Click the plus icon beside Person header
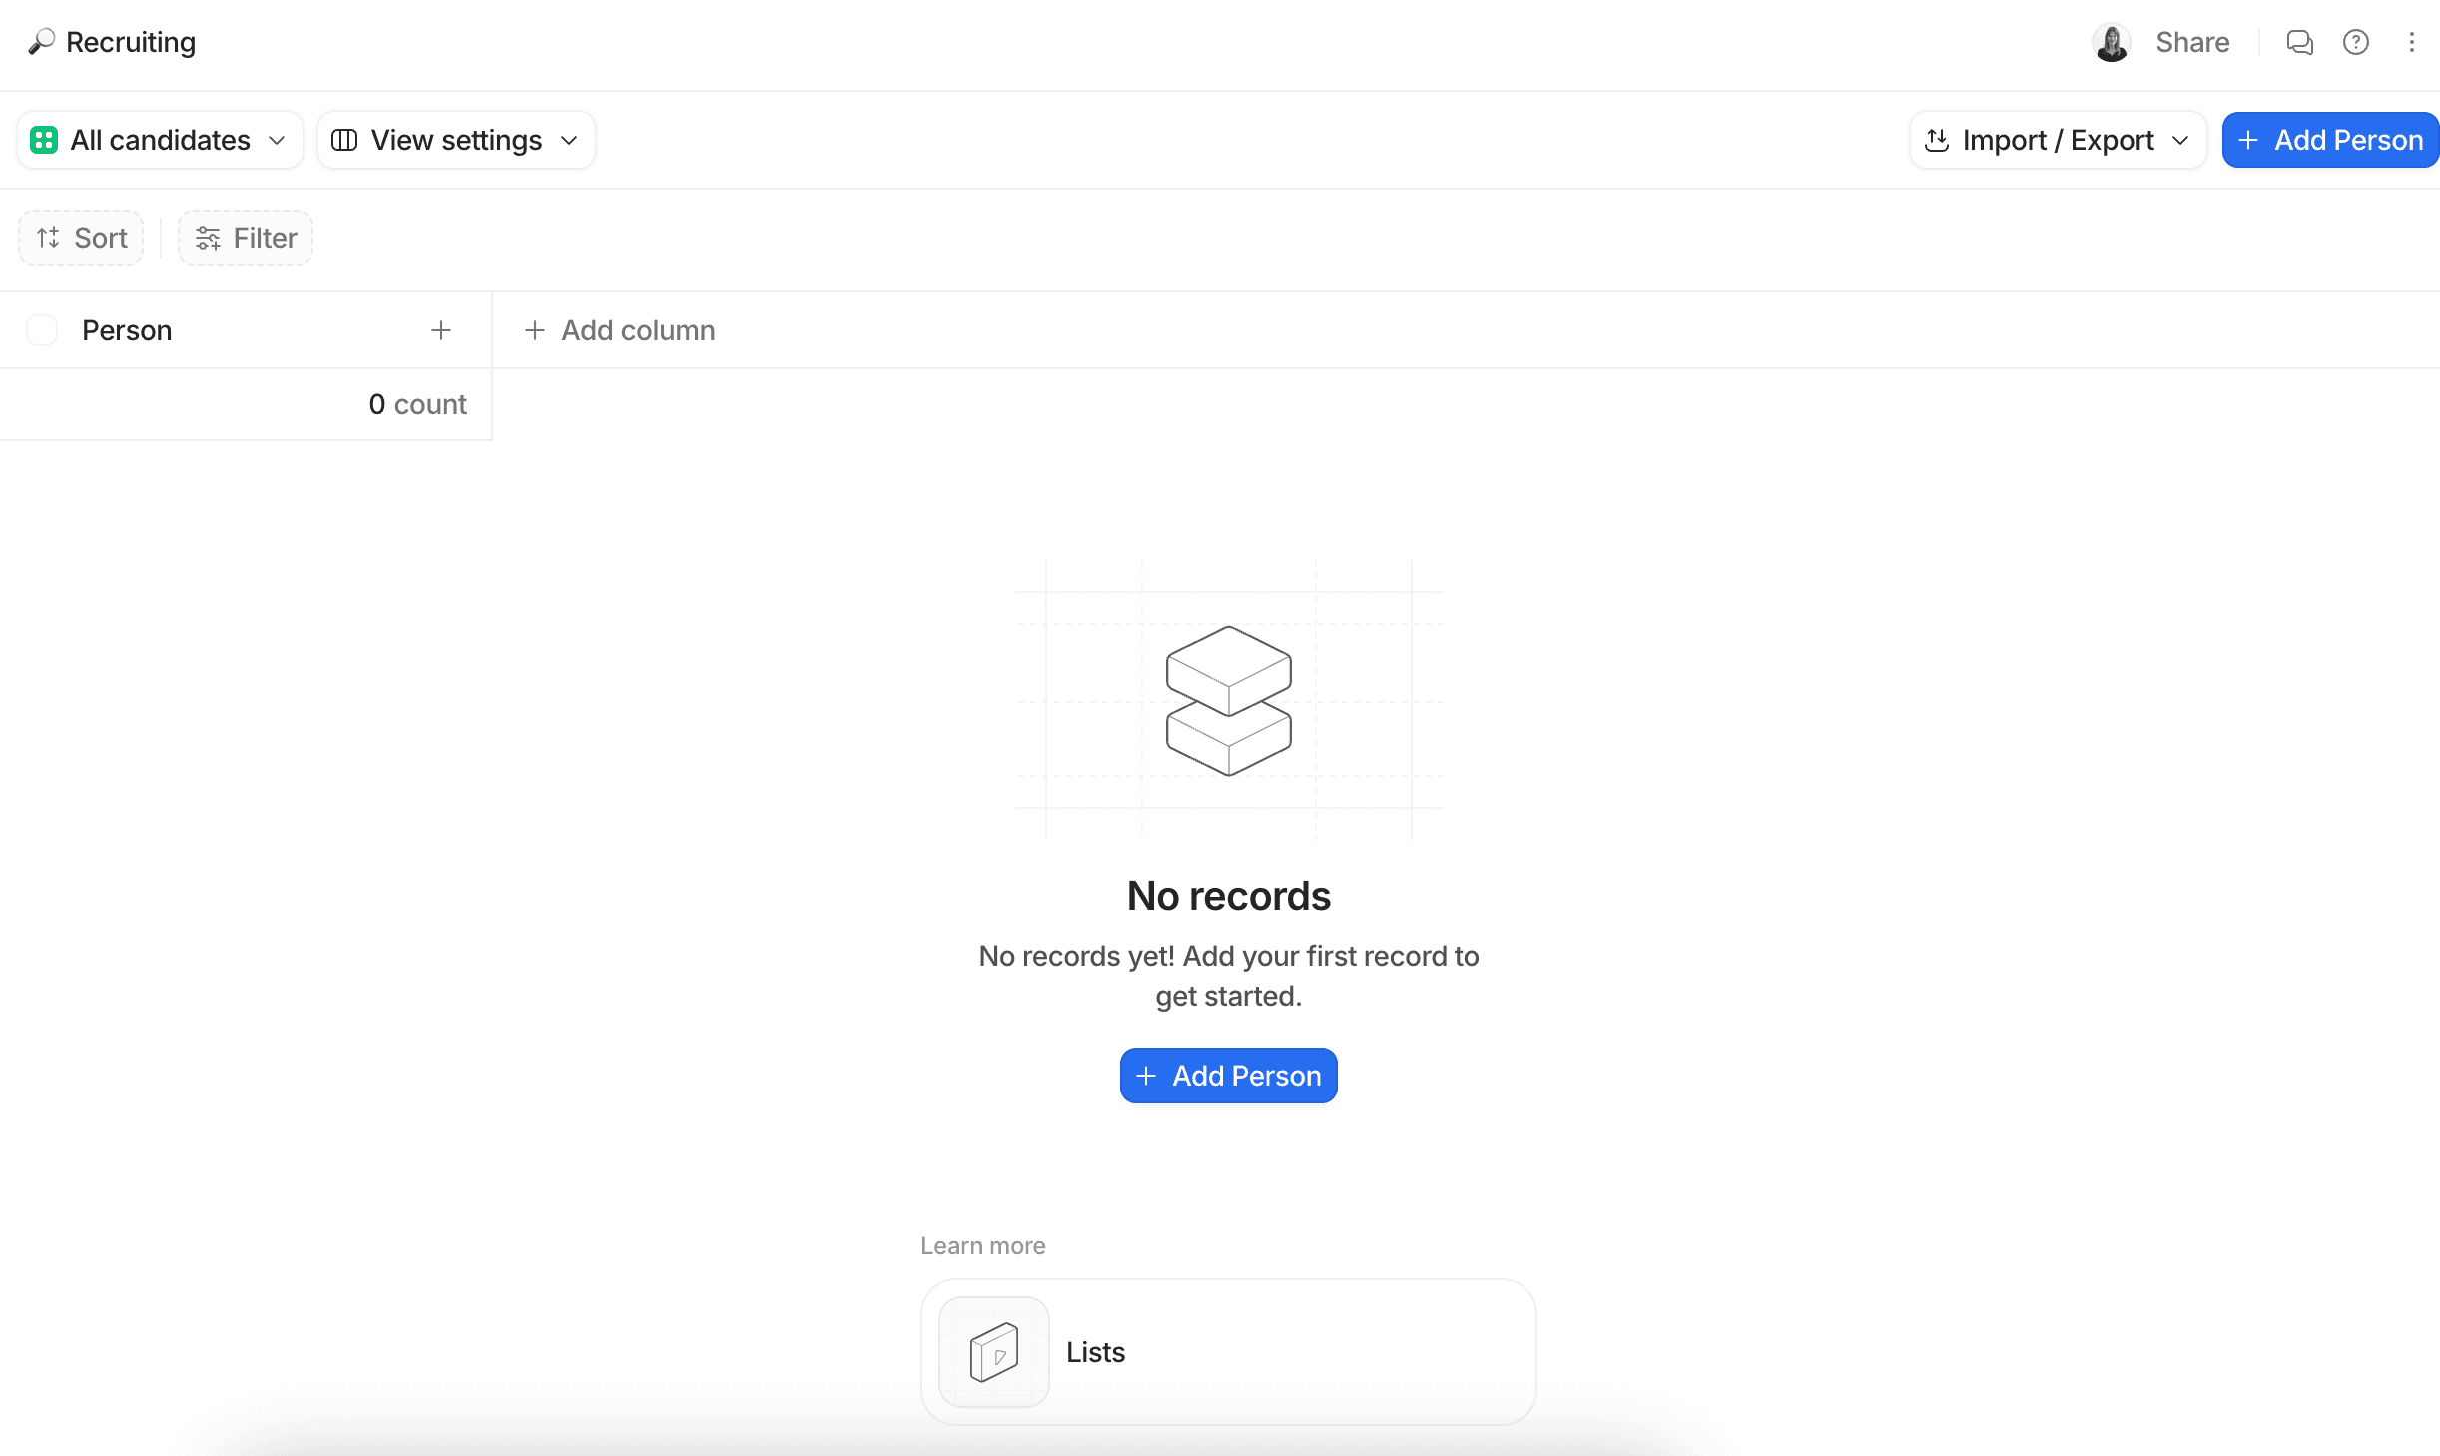This screenshot has width=2440, height=1456. click(442, 330)
